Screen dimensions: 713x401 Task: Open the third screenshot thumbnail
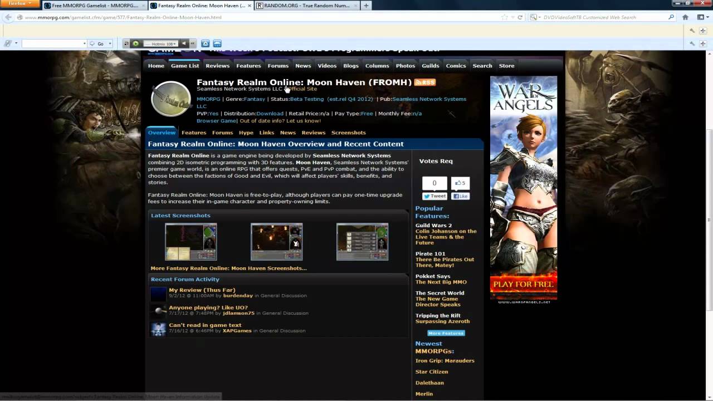click(362, 242)
